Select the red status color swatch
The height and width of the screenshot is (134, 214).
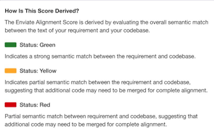click(10, 105)
